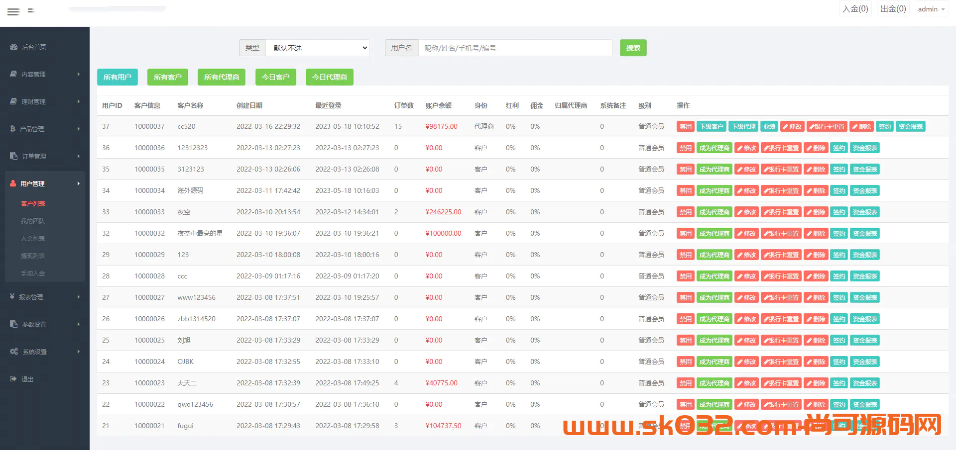Viewport: 956px width, 450px height.
Task: Click the bitcoin icon beside 产品管理
Action: (13, 129)
